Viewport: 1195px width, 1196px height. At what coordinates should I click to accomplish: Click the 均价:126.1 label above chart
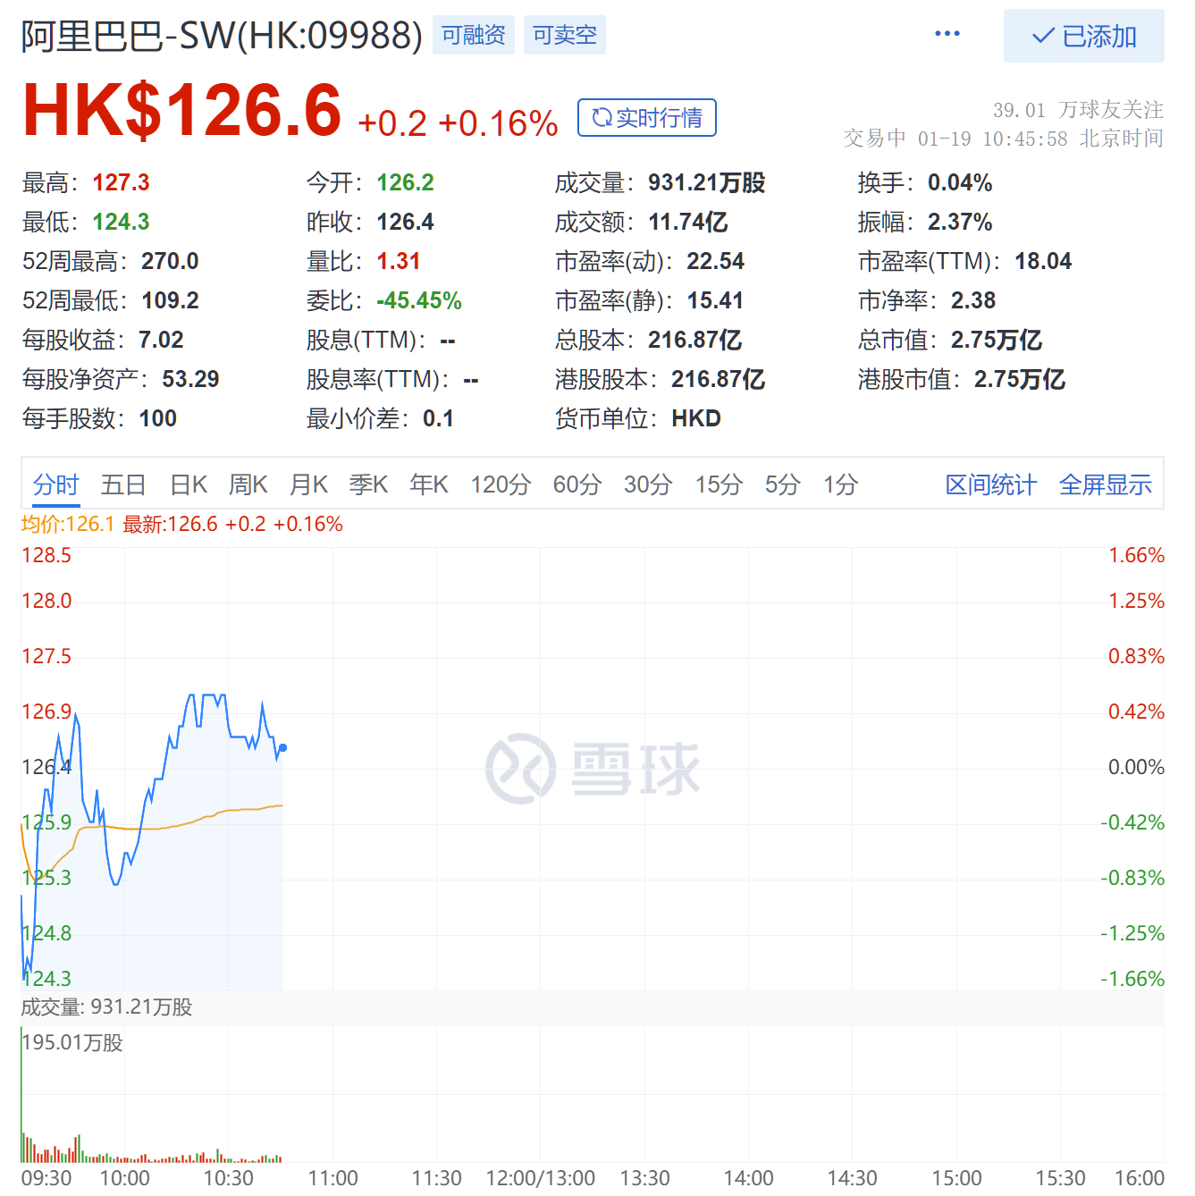click(68, 524)
